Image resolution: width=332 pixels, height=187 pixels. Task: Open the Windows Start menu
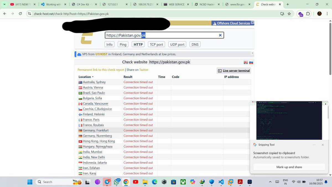[x=30, y=182]
